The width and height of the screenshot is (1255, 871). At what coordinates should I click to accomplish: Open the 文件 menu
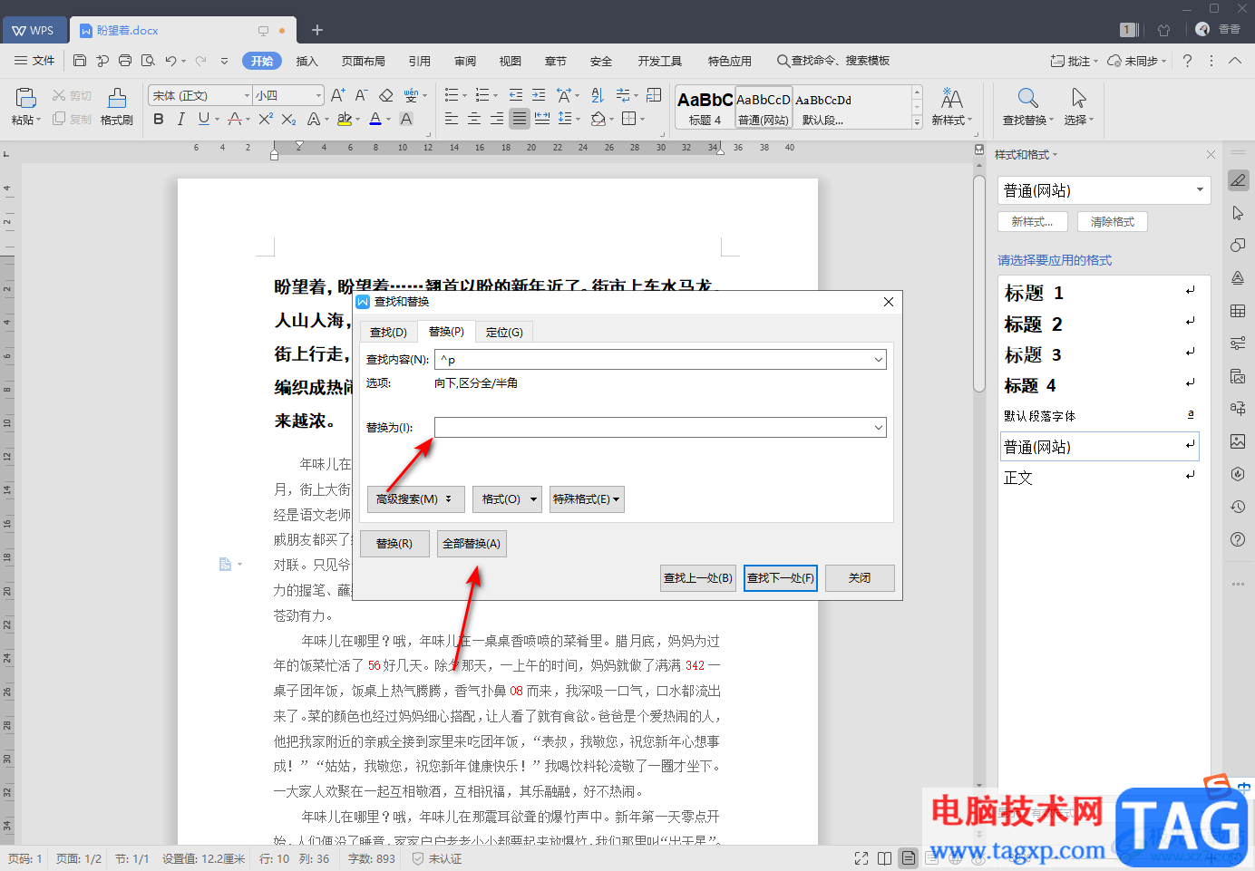(34, 61)
